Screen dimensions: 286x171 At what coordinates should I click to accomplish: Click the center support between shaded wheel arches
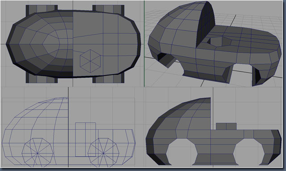215,152
